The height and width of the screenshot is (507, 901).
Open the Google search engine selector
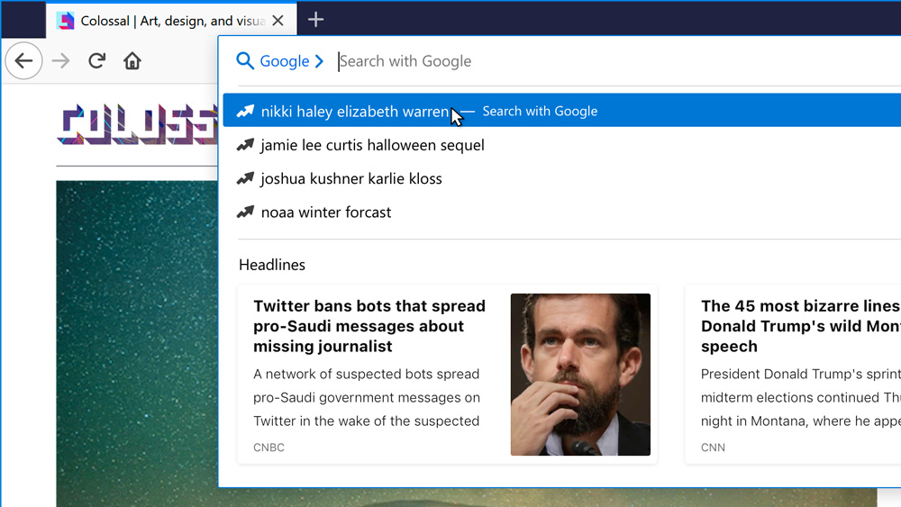click(x=284, y=61)
